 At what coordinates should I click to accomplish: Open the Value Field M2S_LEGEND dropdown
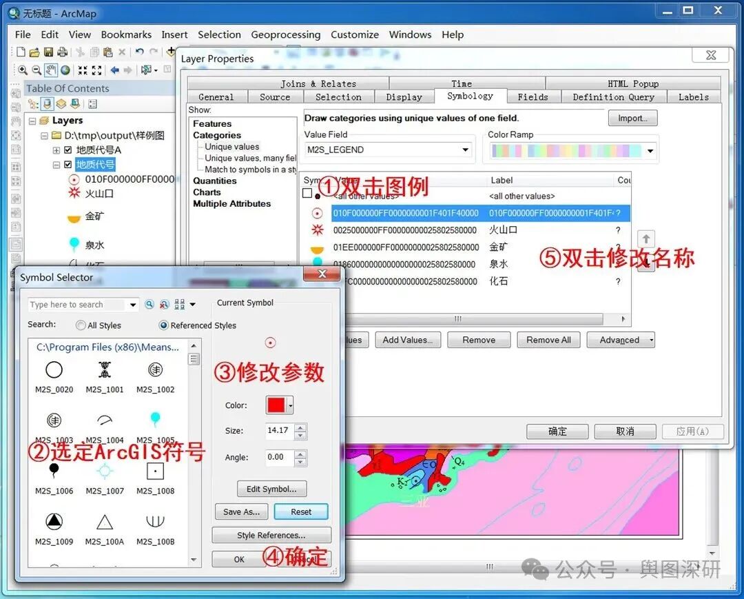pos(466,150)
